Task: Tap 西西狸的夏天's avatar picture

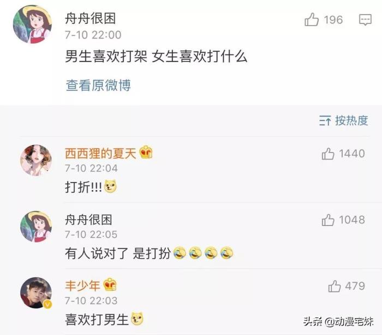Action: (x=36, y=160)
